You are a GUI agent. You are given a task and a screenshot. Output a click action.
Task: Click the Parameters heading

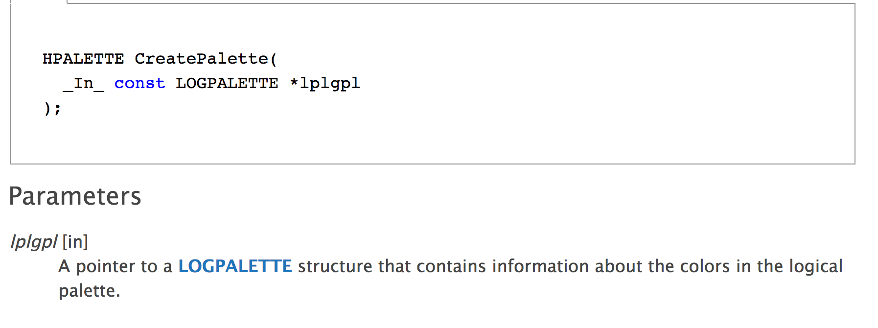(x=75, y=196)
